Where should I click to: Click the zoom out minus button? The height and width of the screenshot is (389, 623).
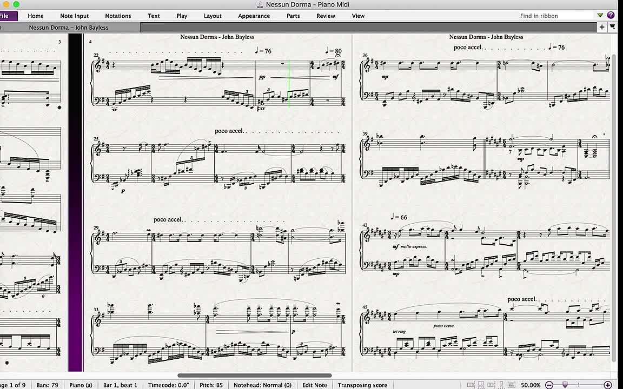click(549, 385)
